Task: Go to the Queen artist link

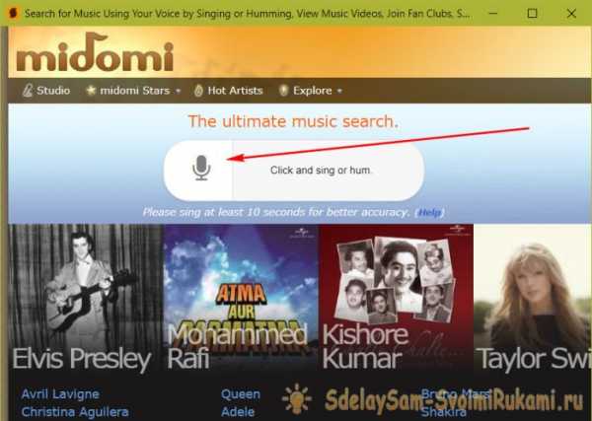Action: (x=241, y=394)
